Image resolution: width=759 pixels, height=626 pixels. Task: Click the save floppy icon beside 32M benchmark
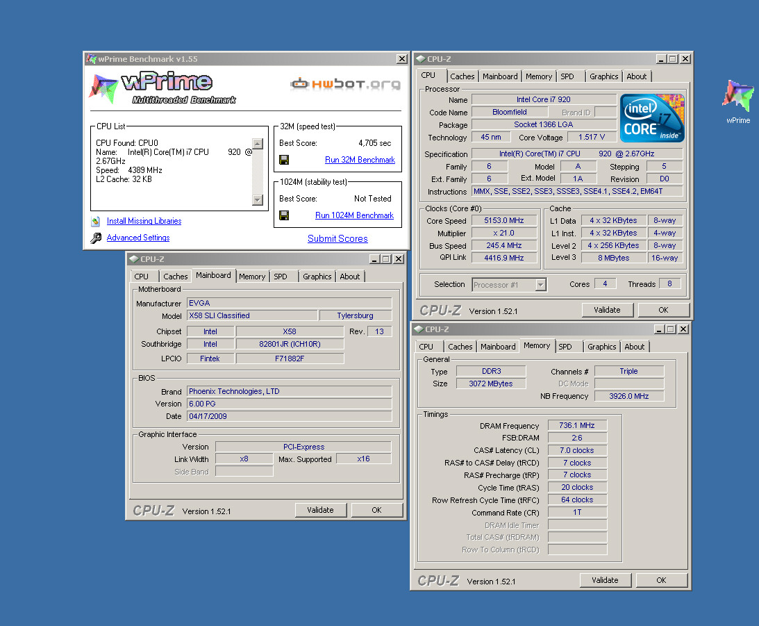pos(284,160)
